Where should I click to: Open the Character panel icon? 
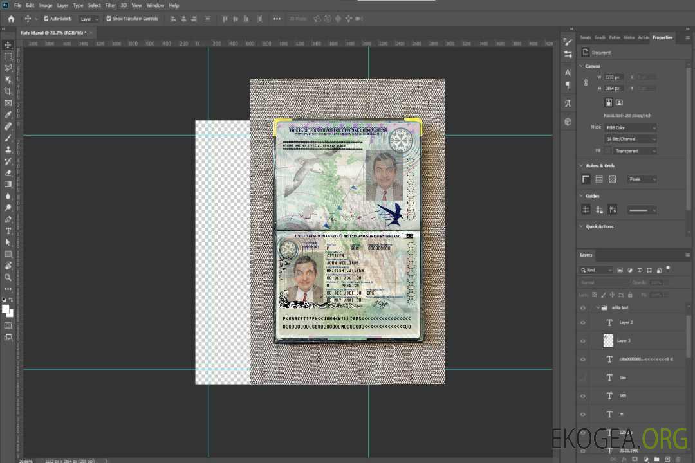click(x=568, y=72)
